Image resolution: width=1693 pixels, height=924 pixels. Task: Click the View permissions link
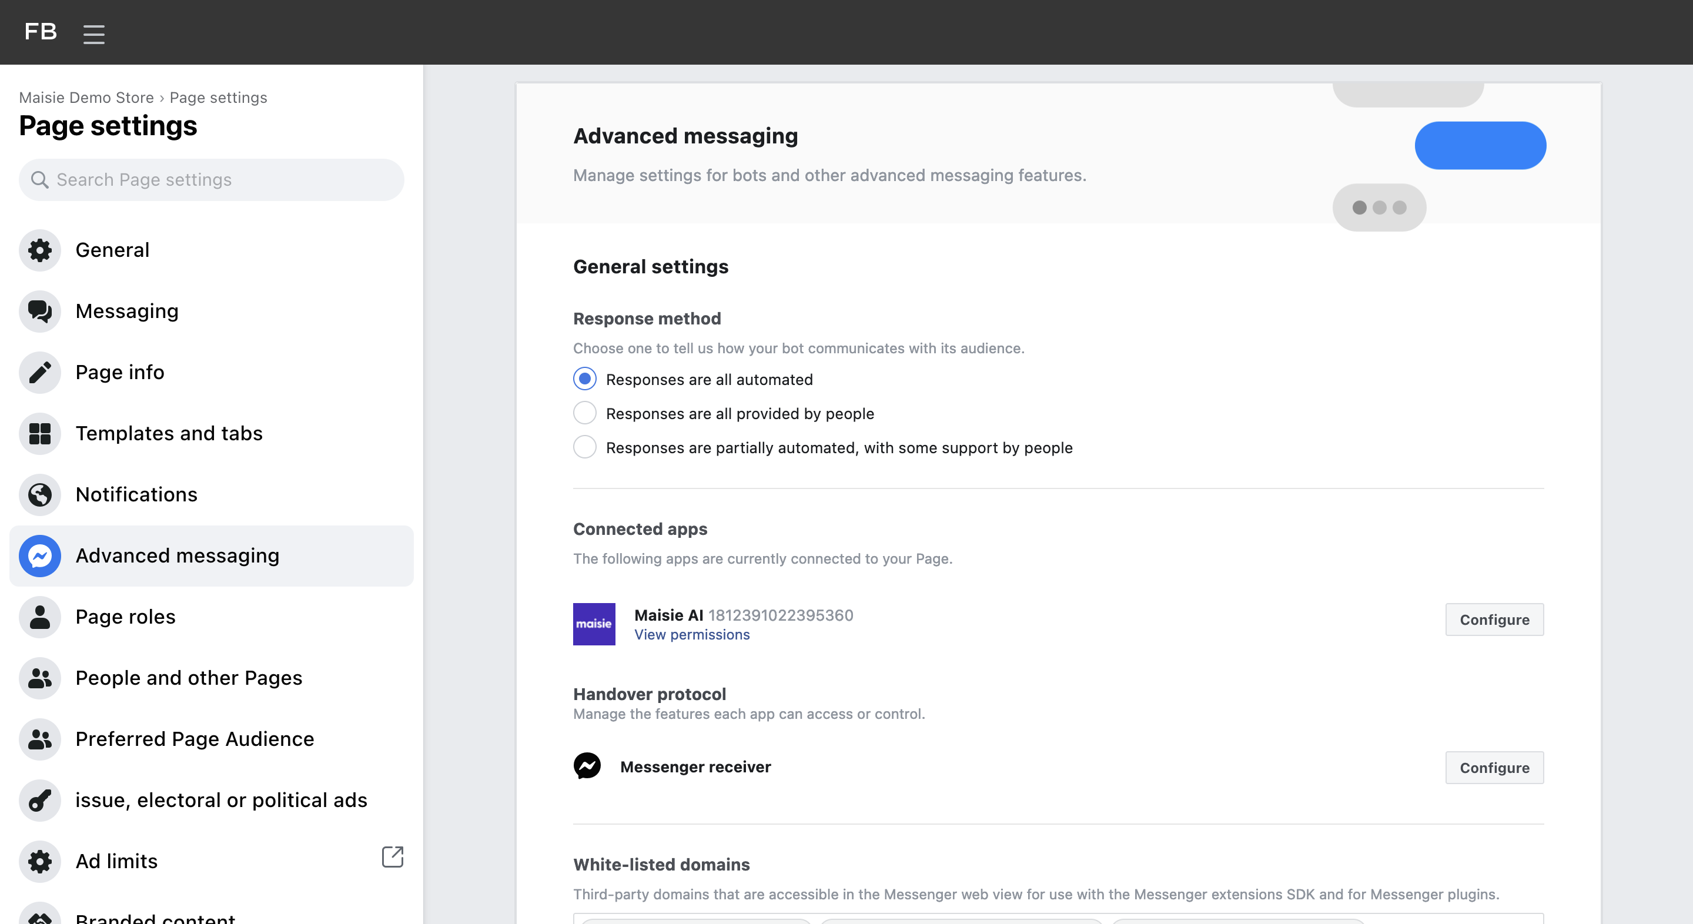(691, 635)
